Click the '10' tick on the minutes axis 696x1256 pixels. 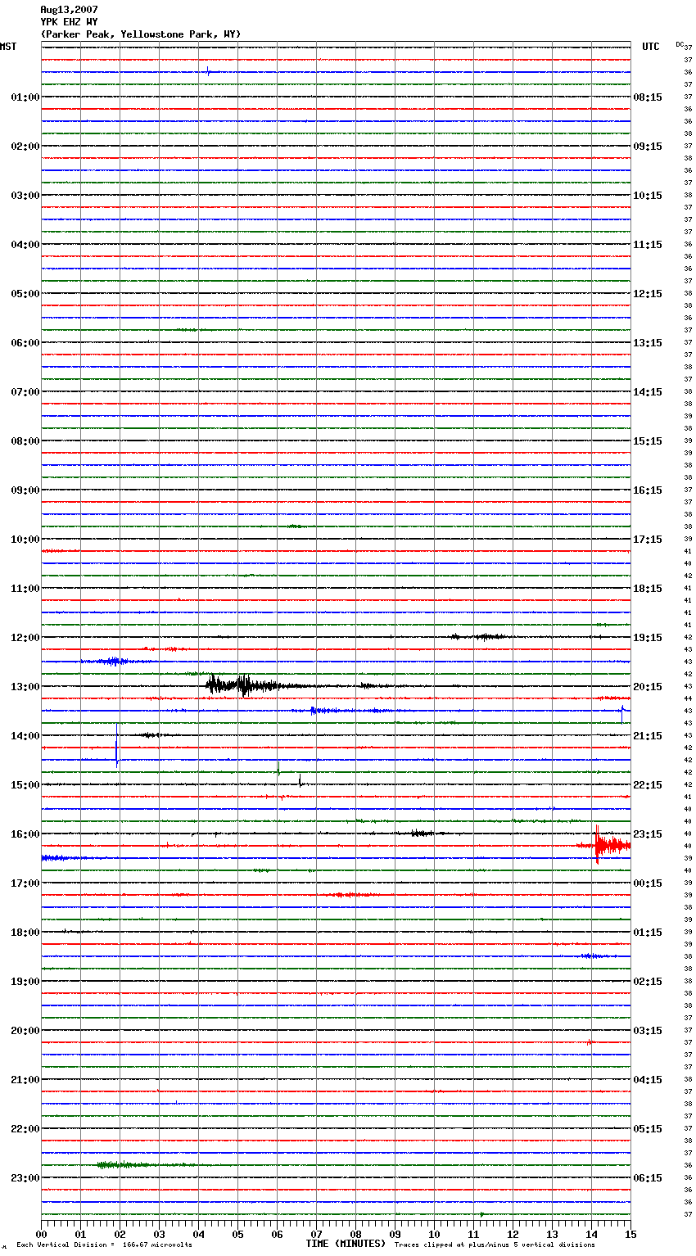(x=434, y=1234)
